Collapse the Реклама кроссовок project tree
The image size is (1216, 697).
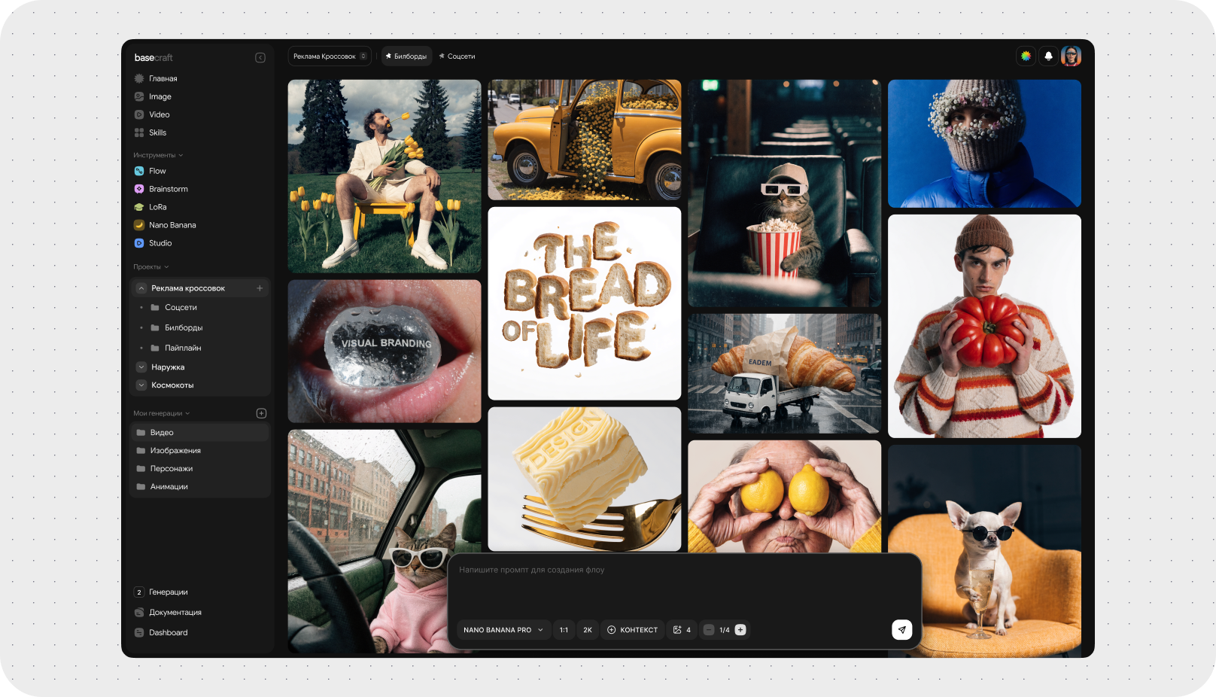click(x=141, y=288)
